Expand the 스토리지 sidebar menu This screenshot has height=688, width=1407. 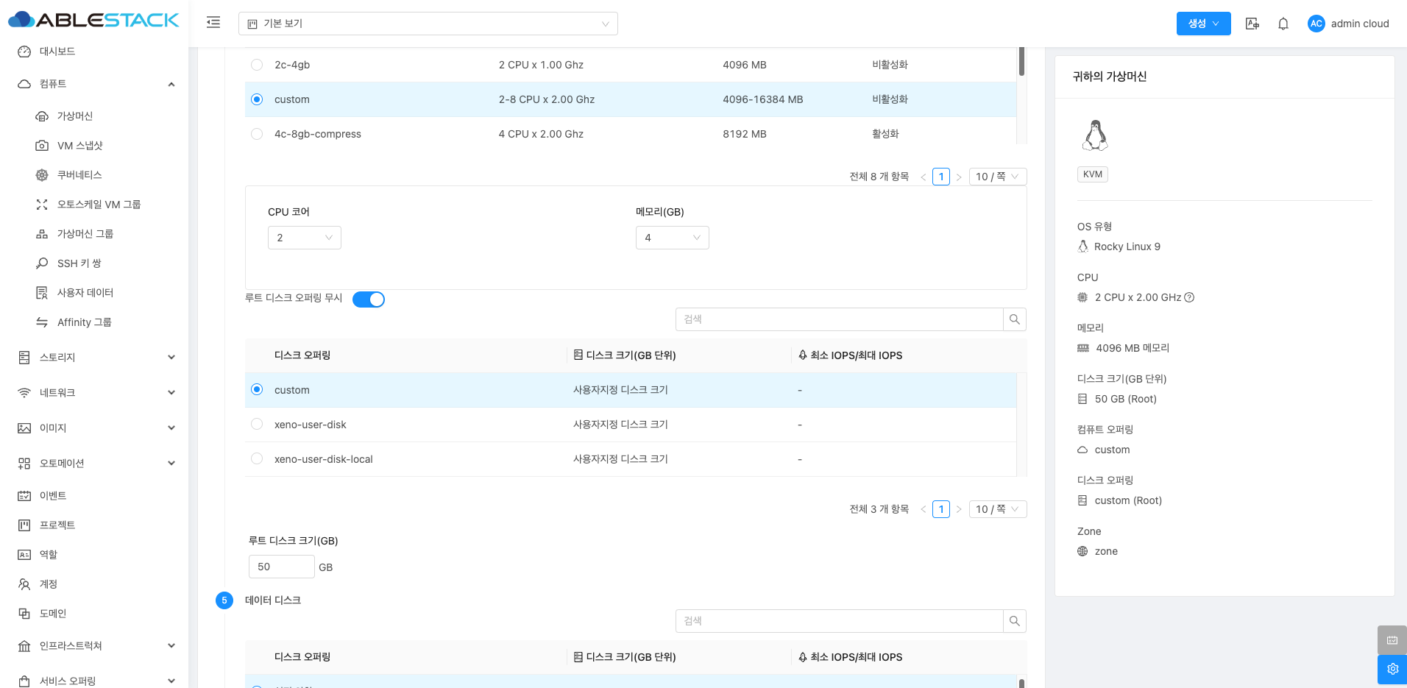point(96,358)
